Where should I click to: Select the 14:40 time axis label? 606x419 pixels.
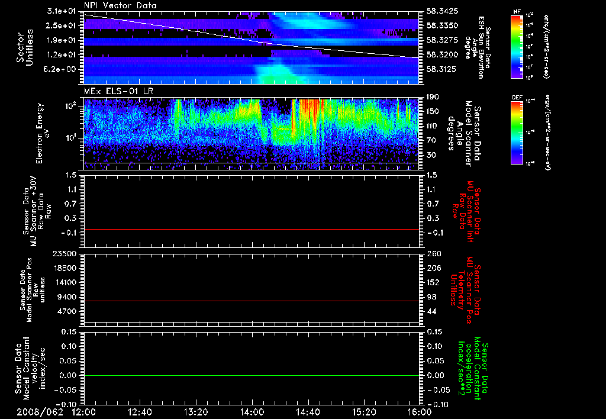(x=308, y=412)
